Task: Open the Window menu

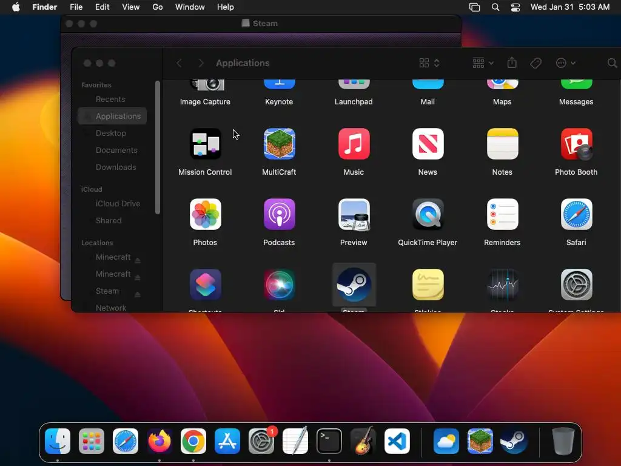Action: coord(190,7)
